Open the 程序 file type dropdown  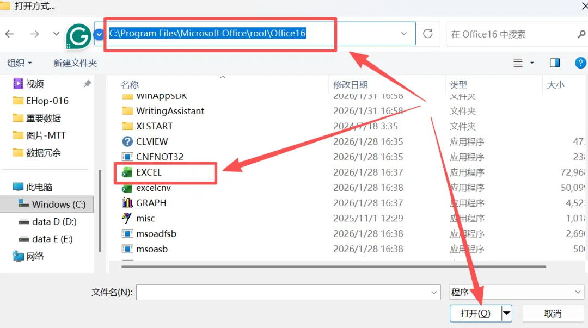pyautogui.click(x=516, y=292)
